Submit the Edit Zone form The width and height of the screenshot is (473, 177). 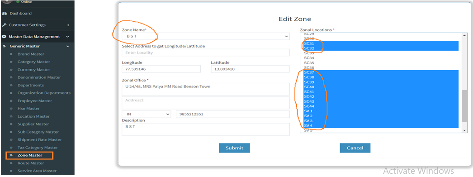pos(234,148)
